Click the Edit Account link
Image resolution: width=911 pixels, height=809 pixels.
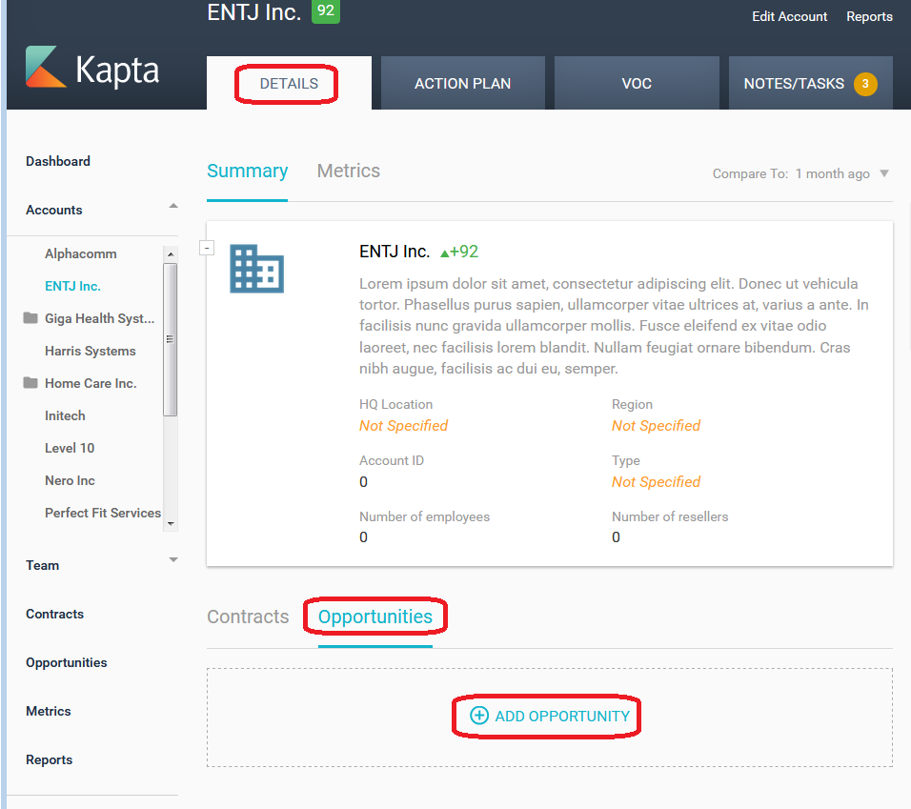(x=790, y=16)
